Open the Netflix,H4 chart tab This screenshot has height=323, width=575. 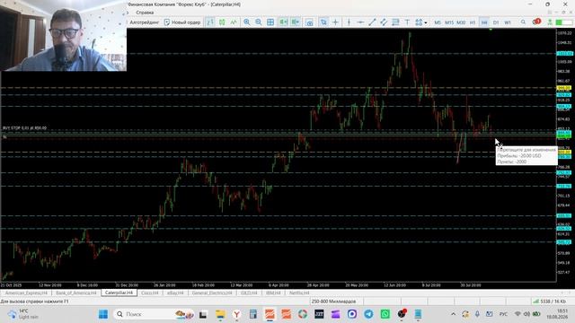[x=299, y=293]
